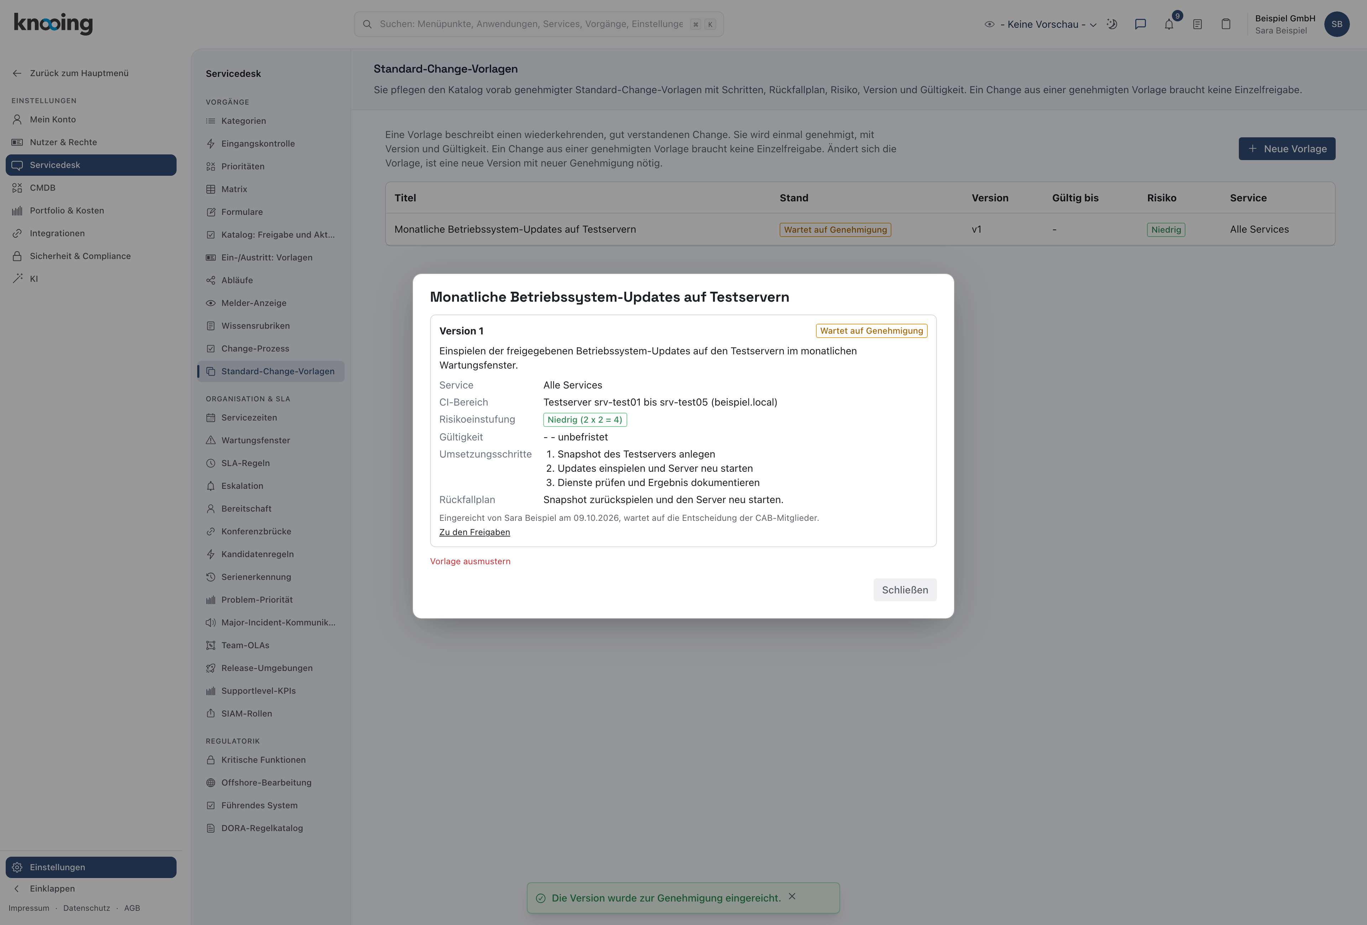The width and height of the screenshot is (1367, 925).
Task: Open DORA-Regelkatalog entry
Action: tap(271, 828)
